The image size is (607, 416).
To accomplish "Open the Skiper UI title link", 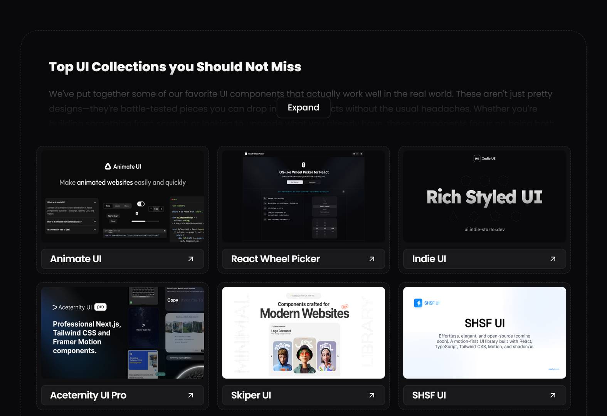I will point(251,395).
